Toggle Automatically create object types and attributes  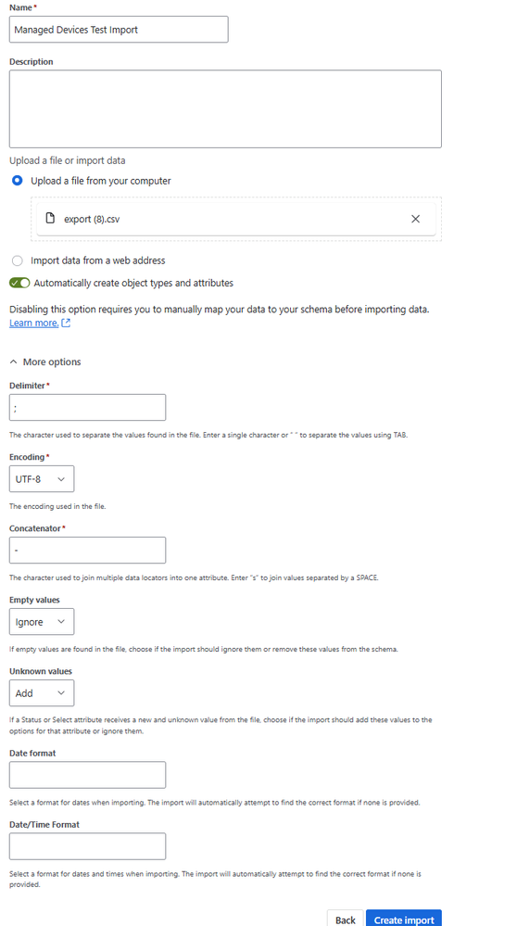click(x=19, y=283)
